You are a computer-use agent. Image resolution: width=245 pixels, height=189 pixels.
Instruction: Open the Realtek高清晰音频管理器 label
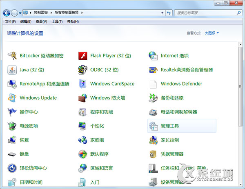click(x=187, y=70)
